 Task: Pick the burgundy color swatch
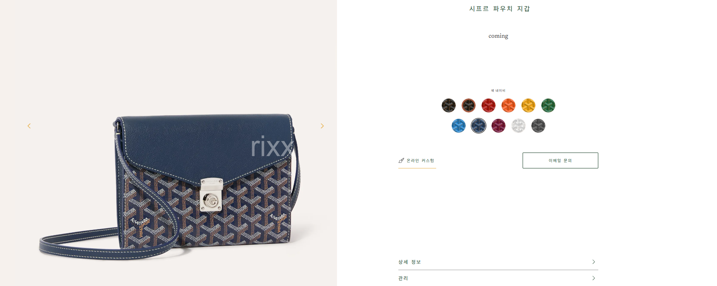click(498, 126)
